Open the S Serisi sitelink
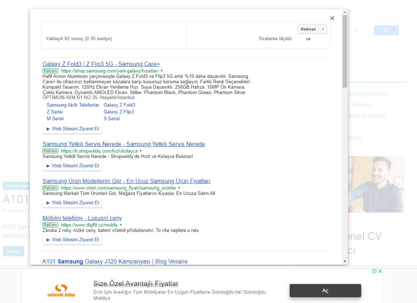 point(112,119)
